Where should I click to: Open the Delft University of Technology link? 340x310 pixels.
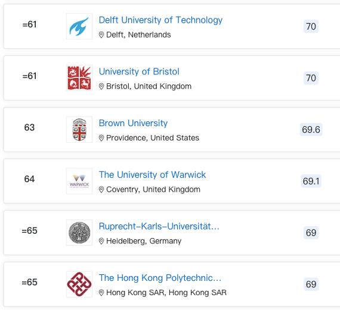[160, 20]
